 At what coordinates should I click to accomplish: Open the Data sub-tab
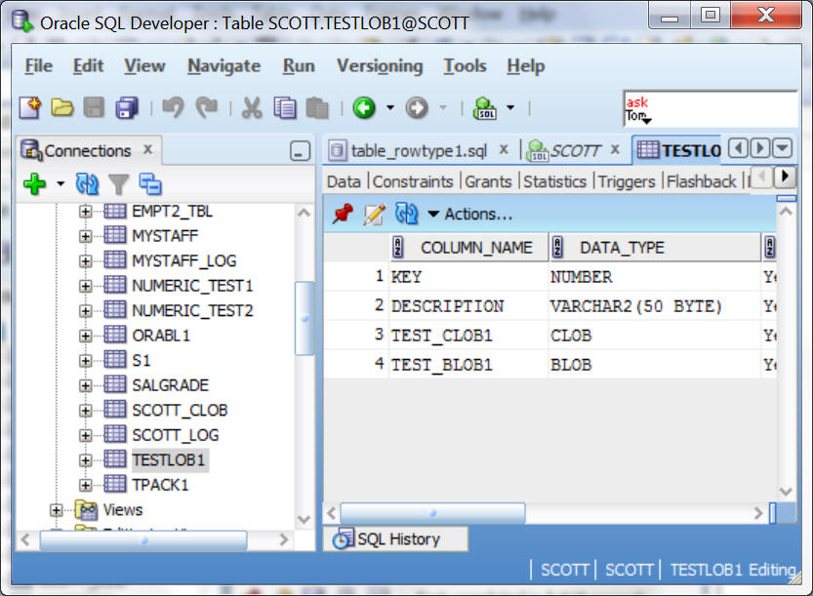tap(344, 181)
